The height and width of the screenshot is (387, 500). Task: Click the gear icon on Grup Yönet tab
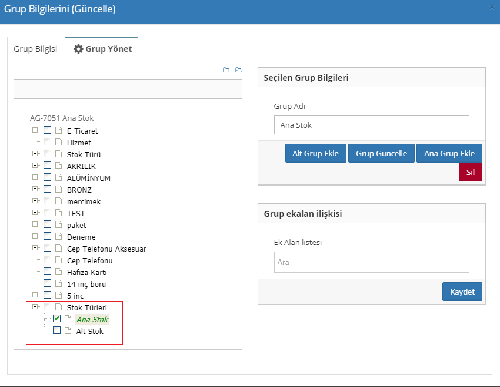tap(78, 49)
